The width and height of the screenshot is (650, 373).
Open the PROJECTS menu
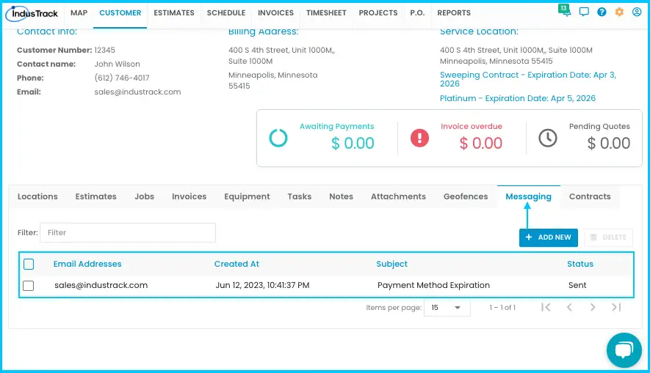click(378, 12)
